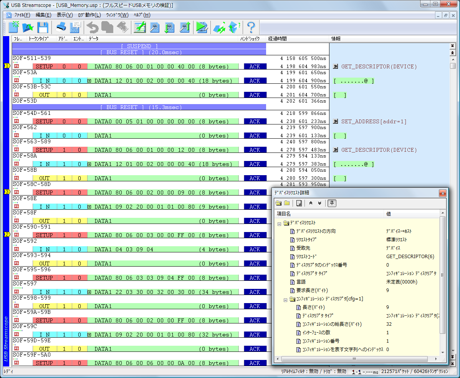The width and height of the screenshot is (460, 378).
Task: Click the 値 header in detail panel
Action: tap(412, 214)
